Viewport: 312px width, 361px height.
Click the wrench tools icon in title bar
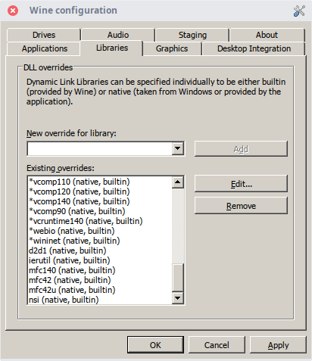click(x=299, y=11)
